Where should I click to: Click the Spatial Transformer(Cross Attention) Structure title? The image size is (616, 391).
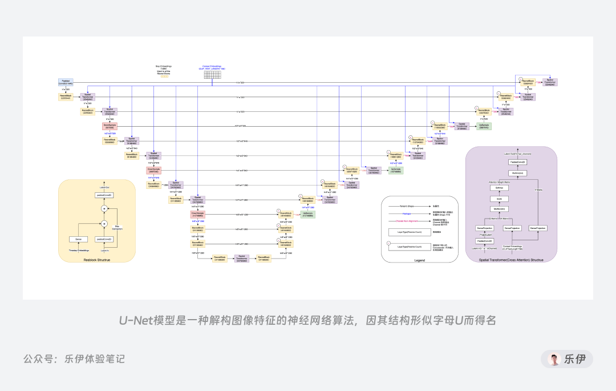tap(511, 260)
